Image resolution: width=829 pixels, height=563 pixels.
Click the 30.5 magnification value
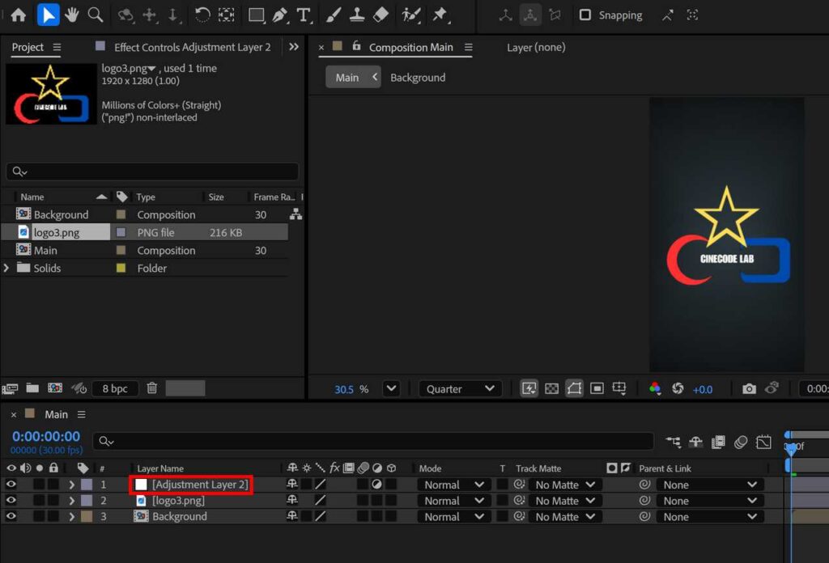(343, 389)
